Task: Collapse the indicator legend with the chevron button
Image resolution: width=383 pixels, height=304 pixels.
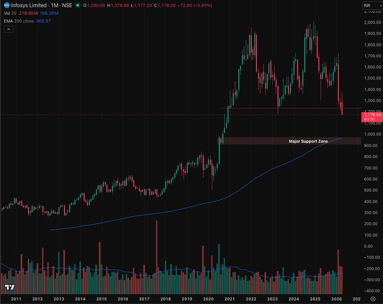Action: pyautogui.click(x=9, y=29)
